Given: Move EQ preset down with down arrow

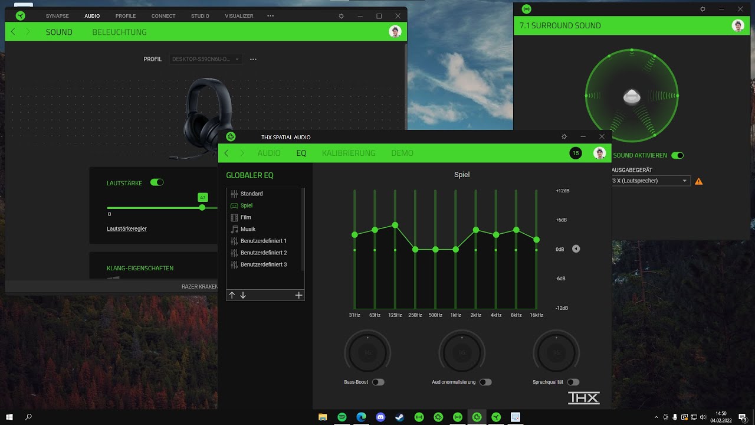Looking at the screenshot, I should tap(243, 295).
